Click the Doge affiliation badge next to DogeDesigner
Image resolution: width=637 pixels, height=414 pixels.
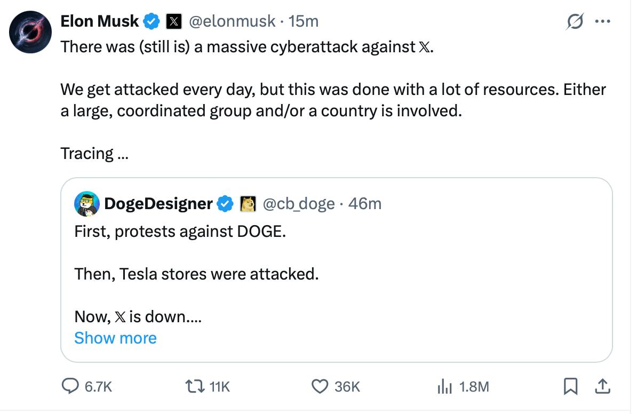248,203
